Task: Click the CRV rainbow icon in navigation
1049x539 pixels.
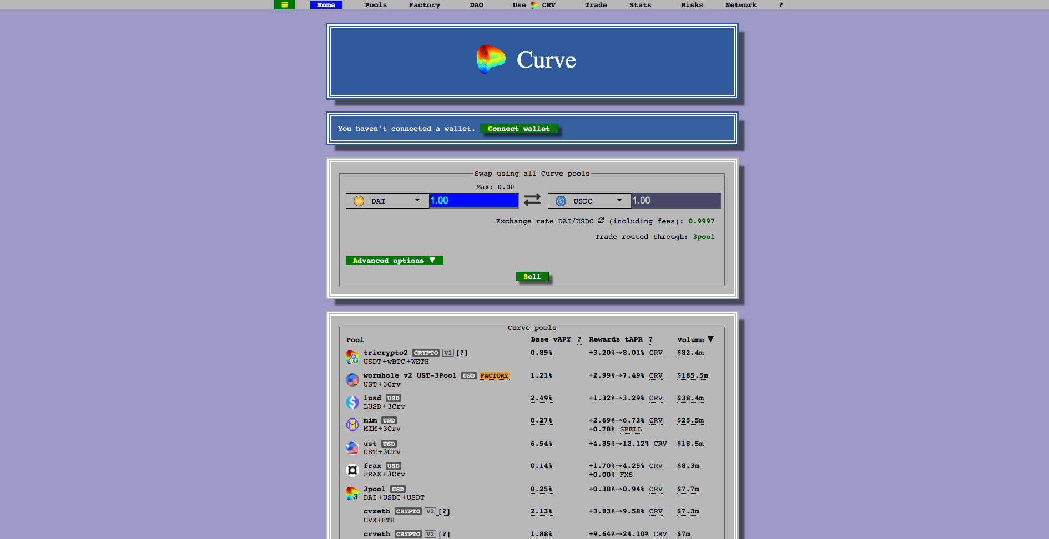Action: 534,5
